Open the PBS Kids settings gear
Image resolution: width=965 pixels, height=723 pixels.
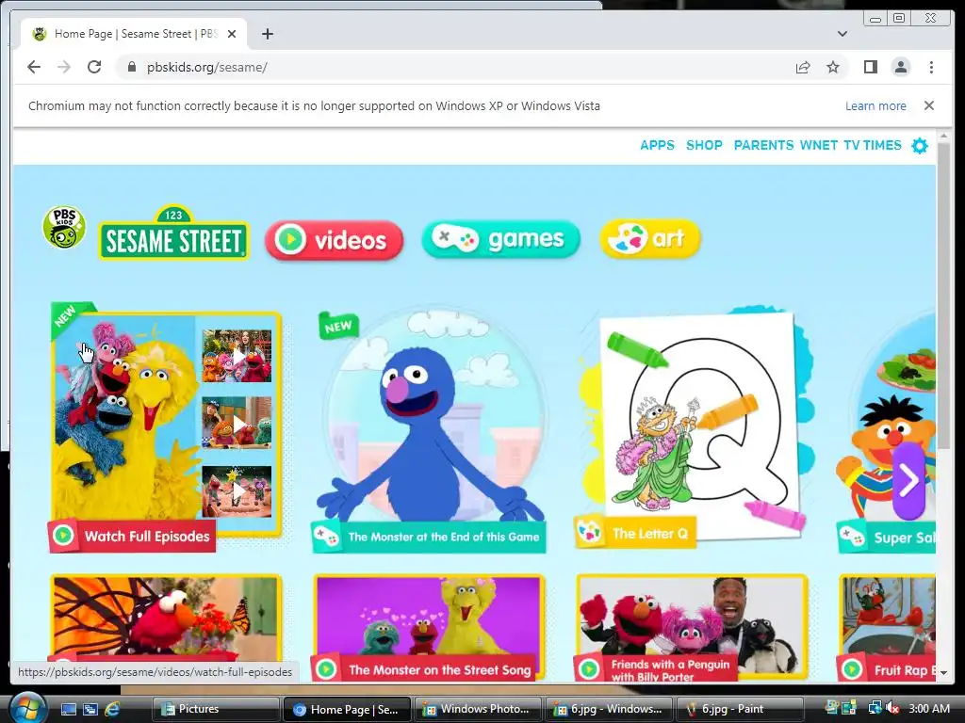click(920, 146)
